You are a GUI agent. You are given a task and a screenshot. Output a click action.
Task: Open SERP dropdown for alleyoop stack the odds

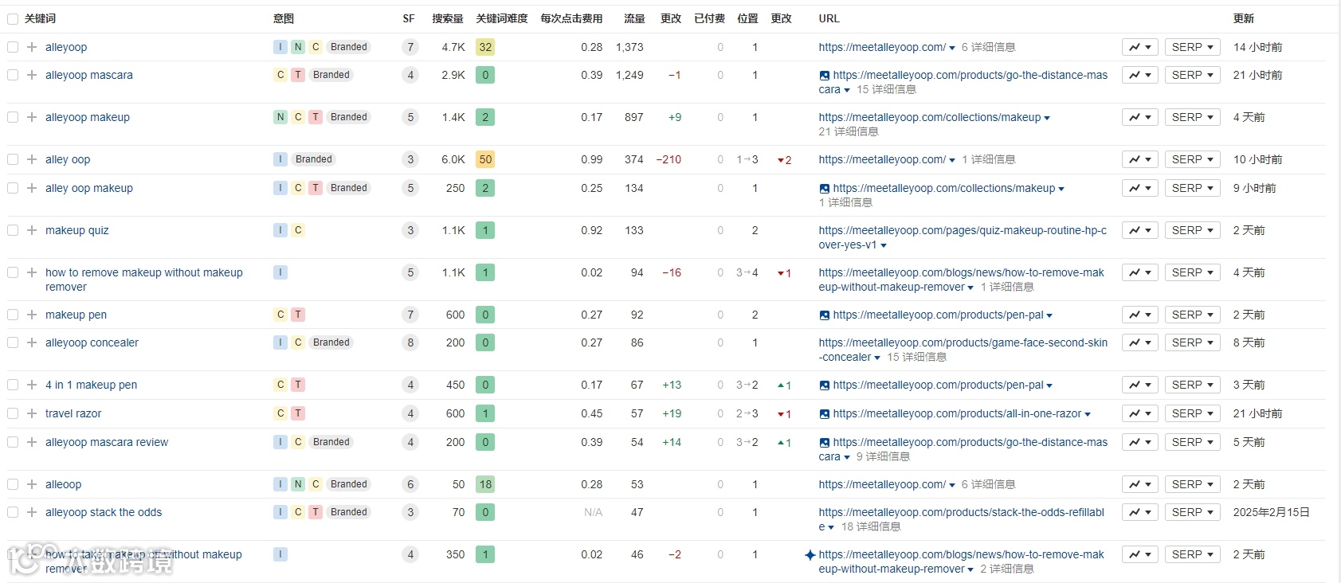pos(1193,512)
